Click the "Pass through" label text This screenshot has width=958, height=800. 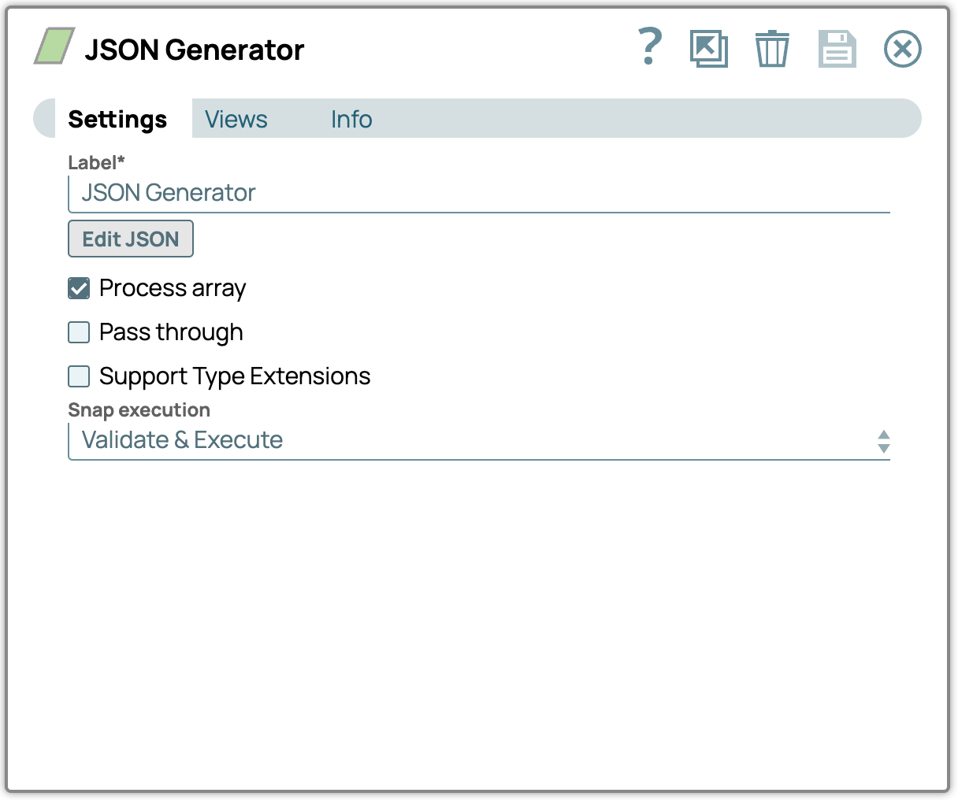(171, 333)
